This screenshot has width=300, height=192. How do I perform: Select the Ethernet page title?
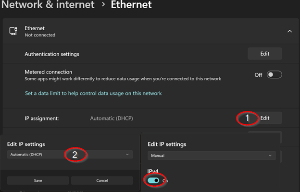131,5
